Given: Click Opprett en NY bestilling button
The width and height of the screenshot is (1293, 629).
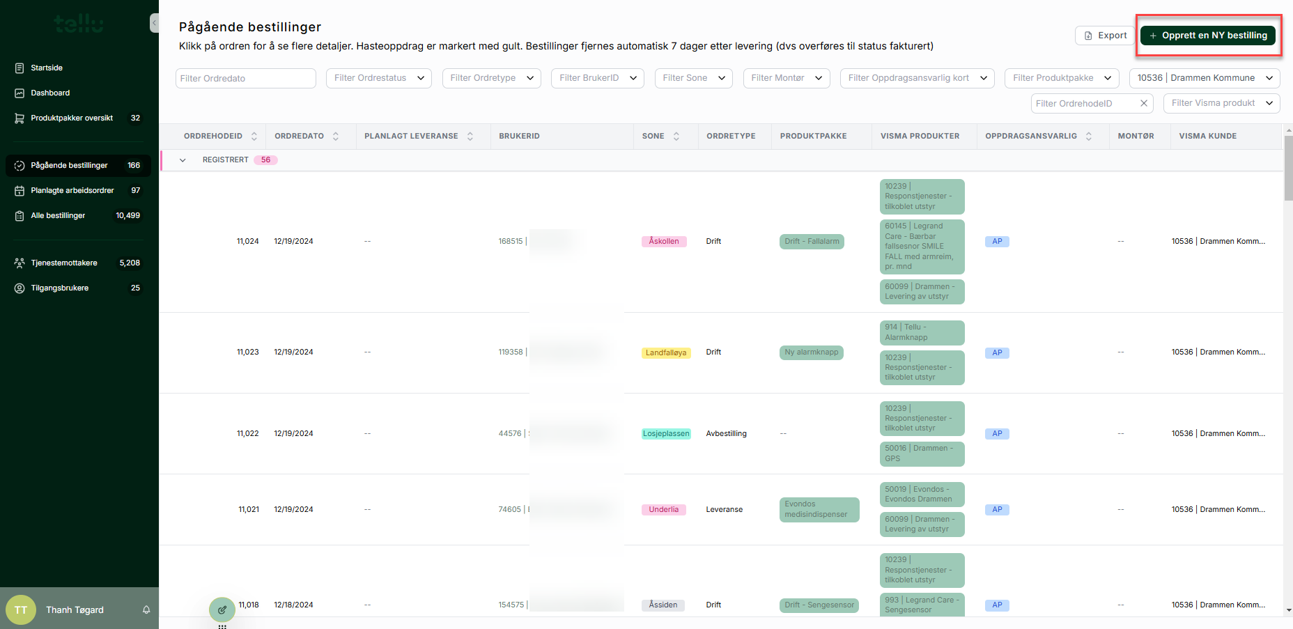Looking at the screenshot, I should coord(1207,36).
